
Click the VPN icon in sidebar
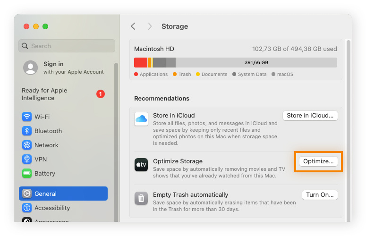tap(27, 159)
